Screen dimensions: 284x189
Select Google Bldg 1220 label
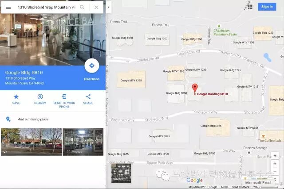pos(263,33)
